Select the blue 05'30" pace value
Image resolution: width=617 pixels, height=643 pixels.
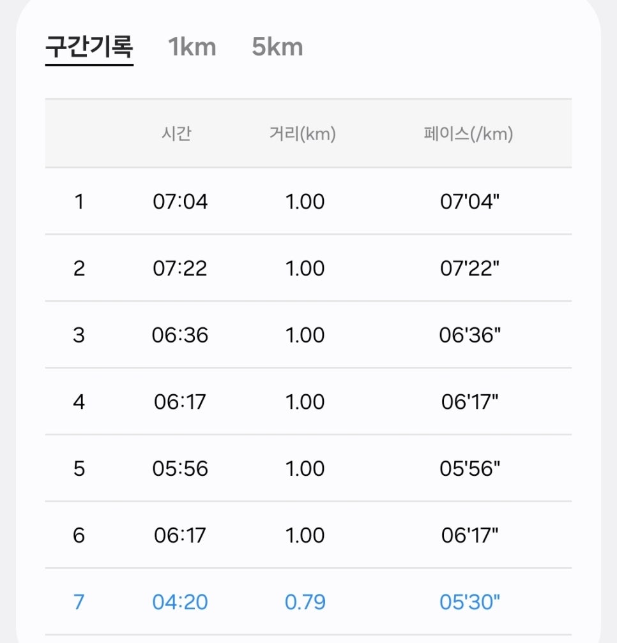pos(470,602)
